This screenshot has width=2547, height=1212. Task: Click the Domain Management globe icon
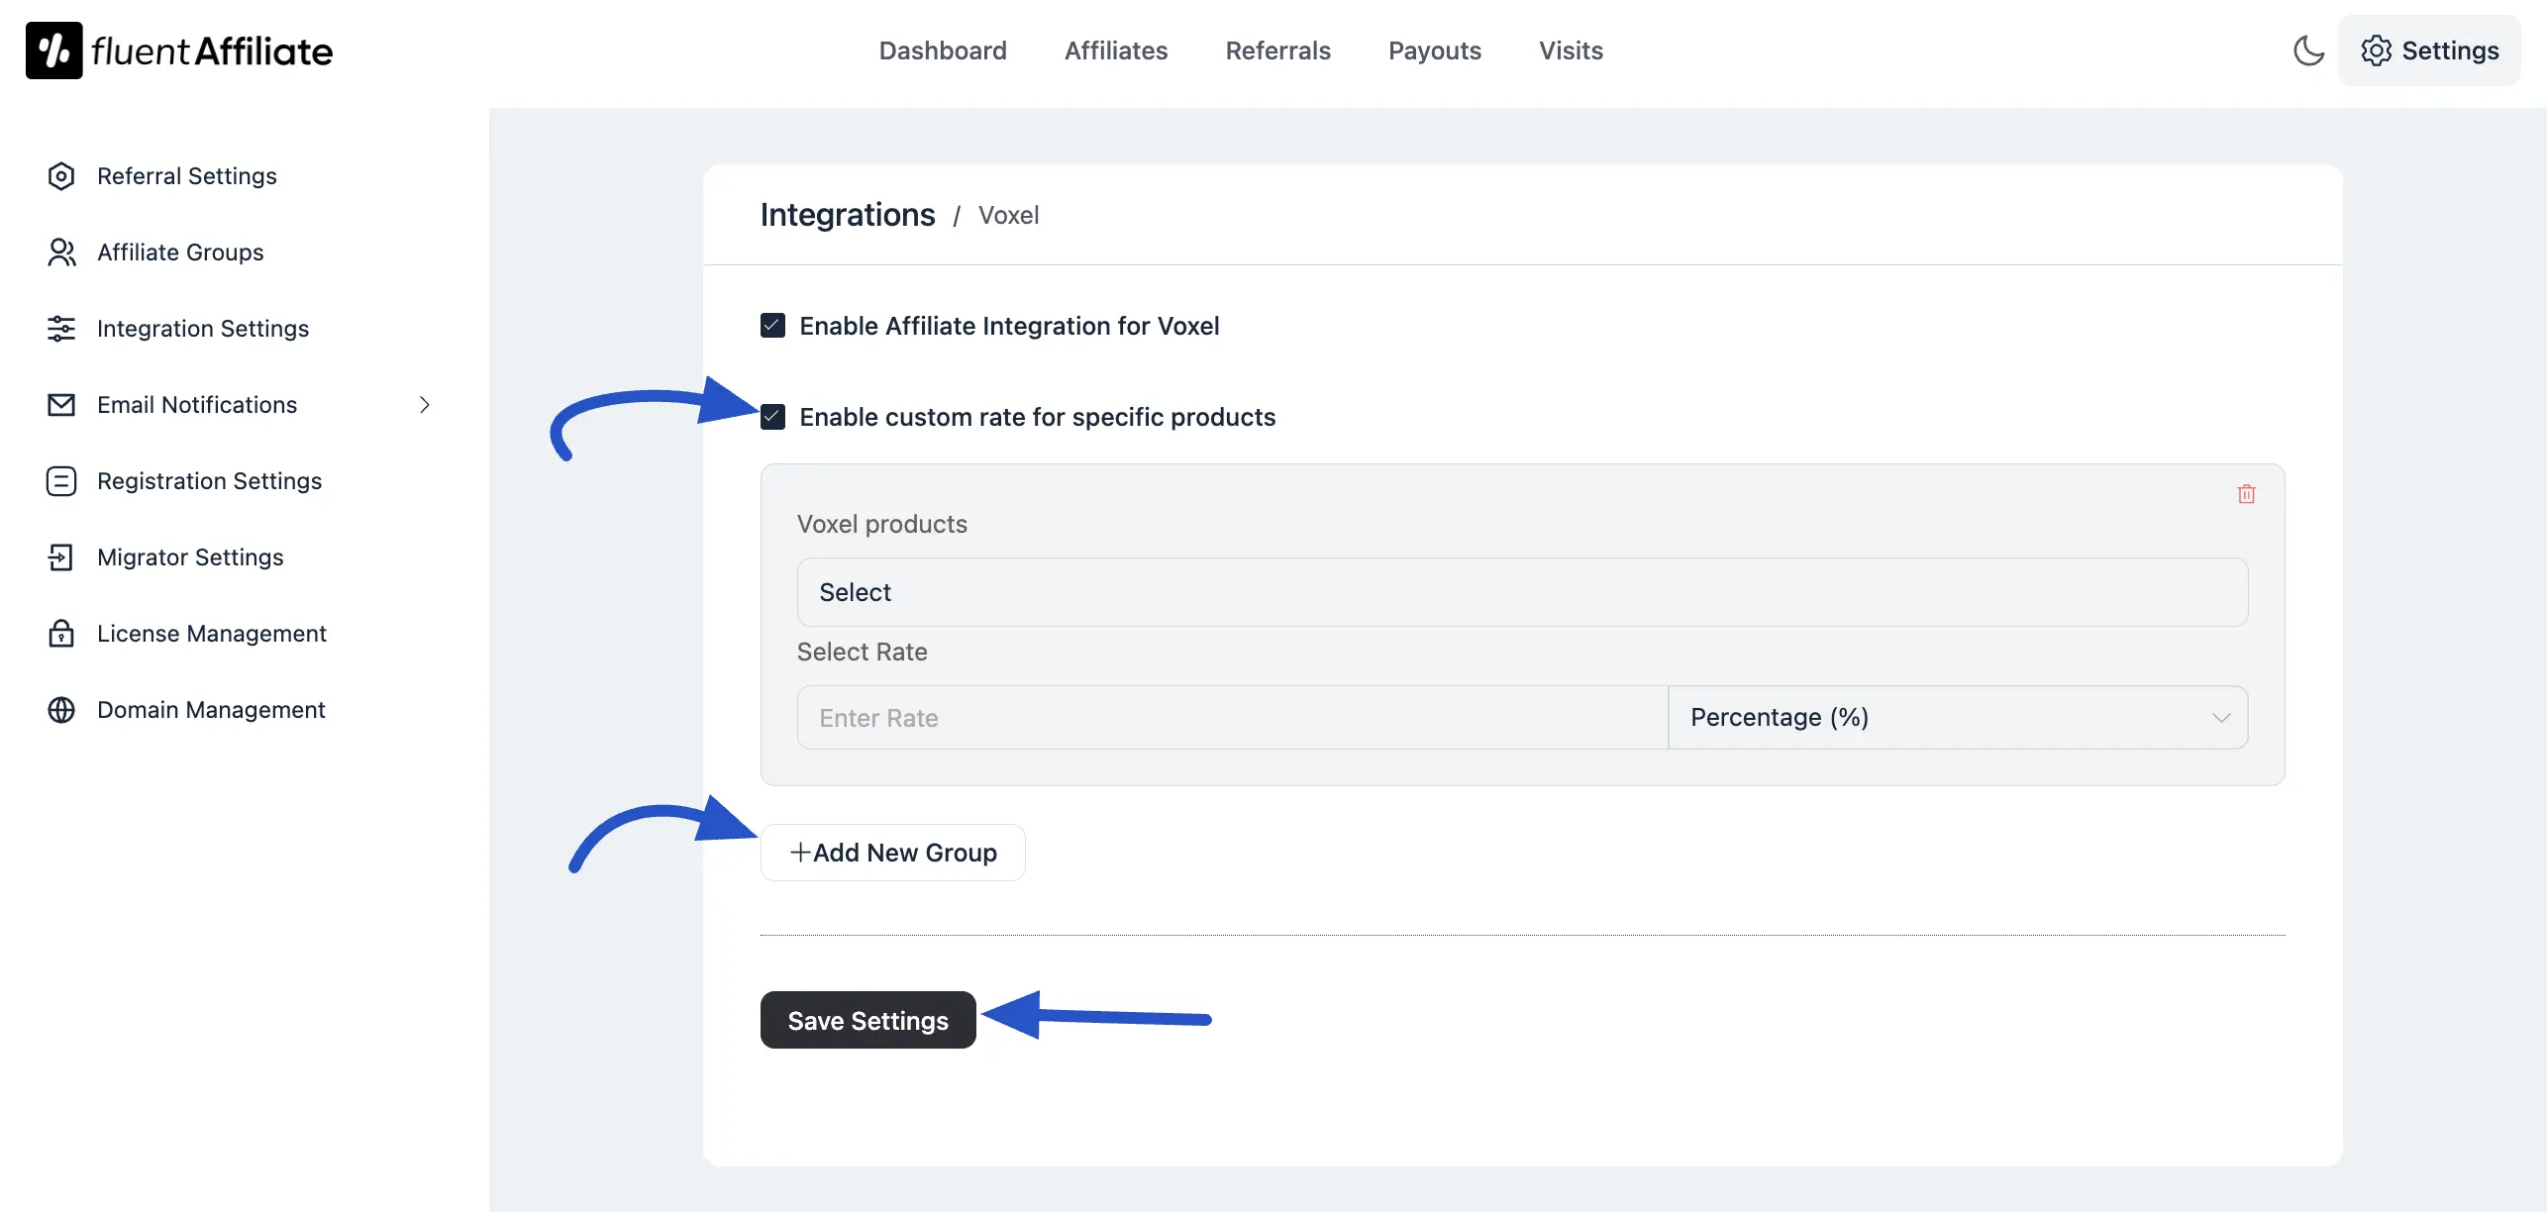61,710
